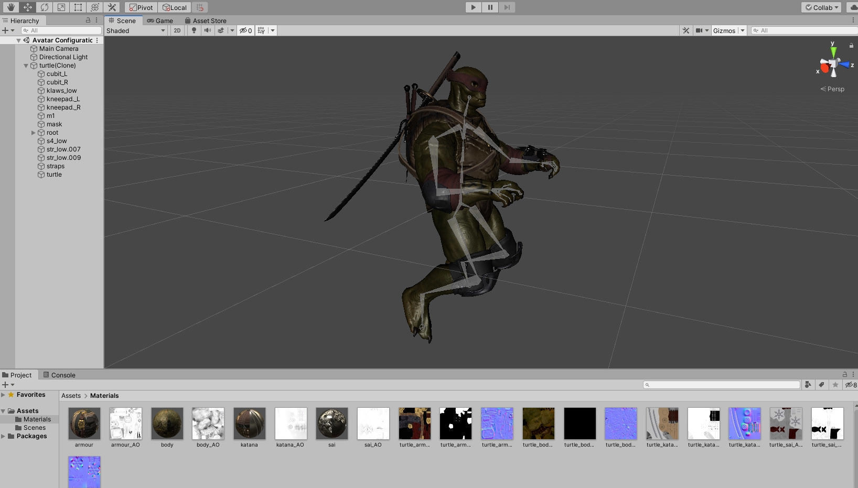Open scene effects dropdown arrow
The height and width of the screenshot is (488, 858).
pyautogui.click(x=232, y=30)
